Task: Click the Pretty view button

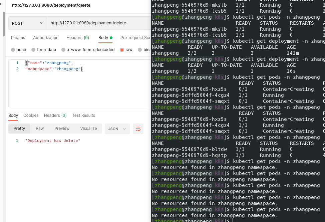Action: (19, 129)
